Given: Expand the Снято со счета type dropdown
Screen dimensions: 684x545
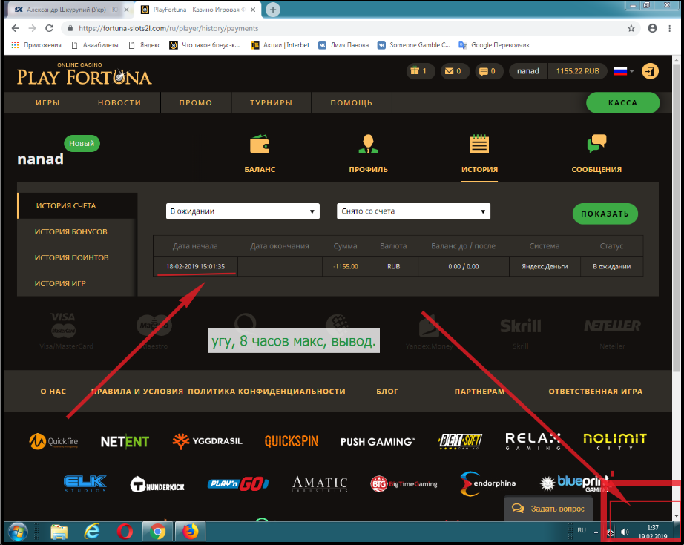Looking at the screenshot, I should tap(413, 211).
